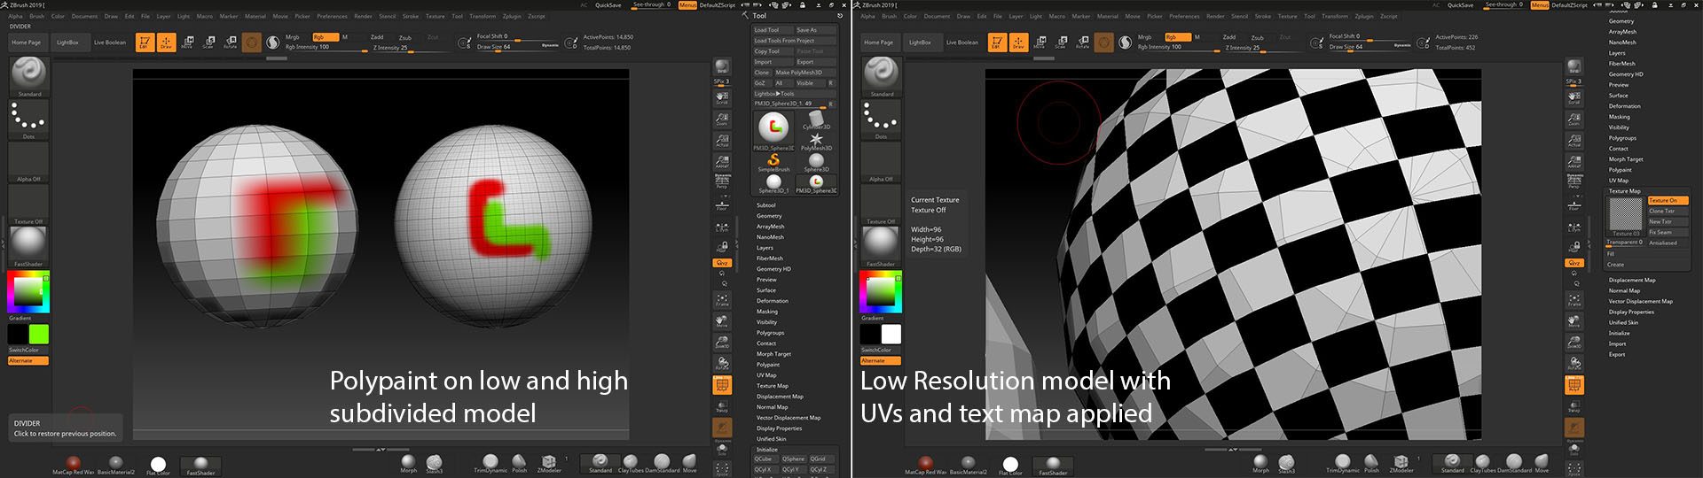Click Clone Txtr in right window
Viewport: 1703px width, 478px height.
[1668, 212]
